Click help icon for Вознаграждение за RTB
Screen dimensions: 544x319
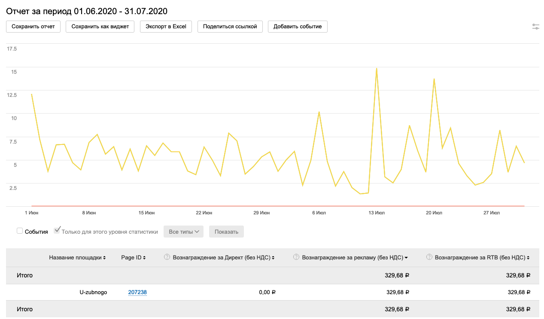[x=429, y=257]
